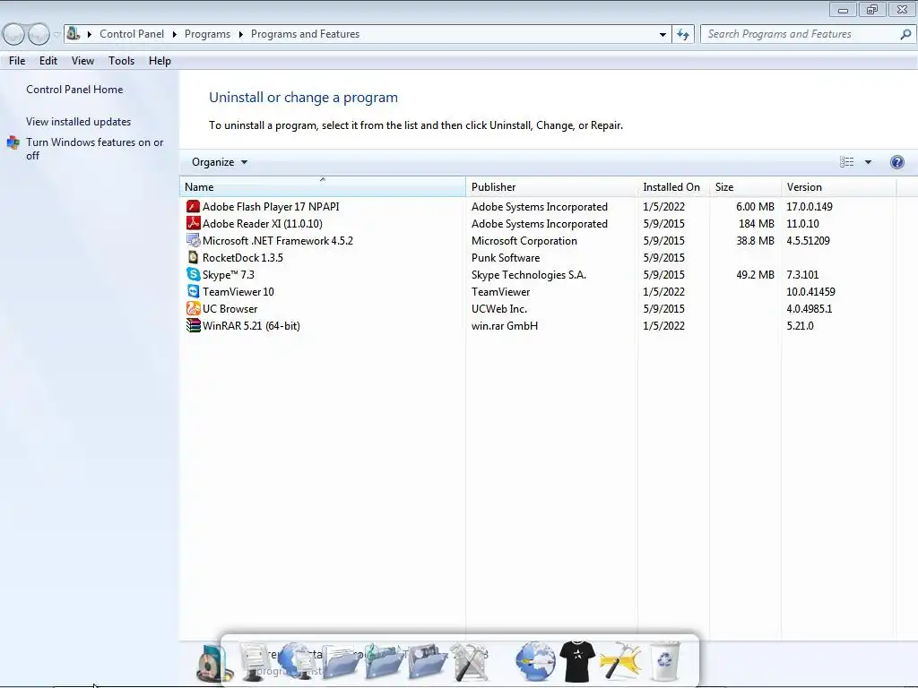The image size is (918, 688).
Task: Select Adobe Flash Player 17 NPAPI icon
Action: pyautogui.click(x=193, y=207)
